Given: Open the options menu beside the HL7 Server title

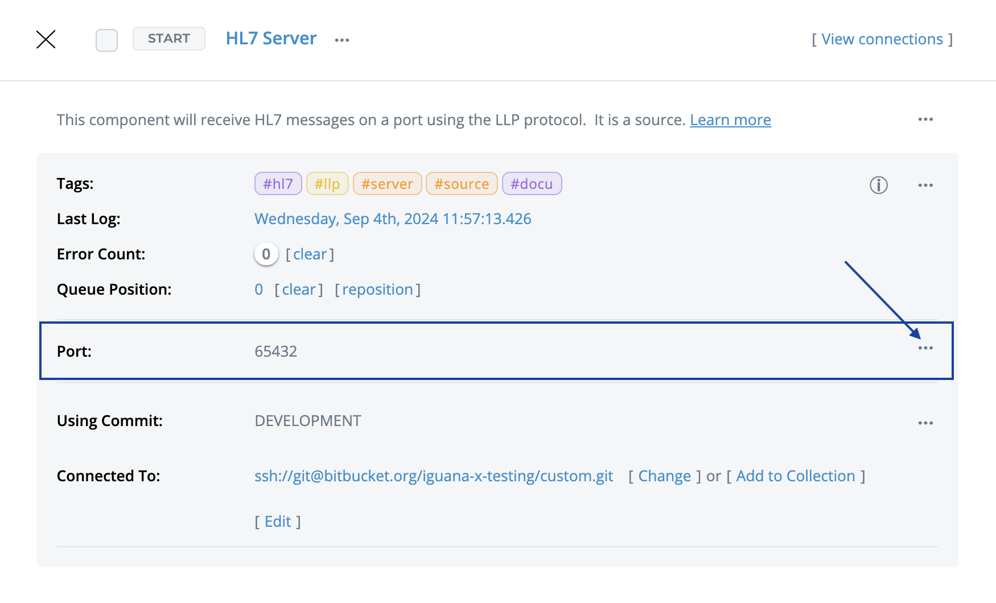Looking at the screenshot, I should [341, 39].
